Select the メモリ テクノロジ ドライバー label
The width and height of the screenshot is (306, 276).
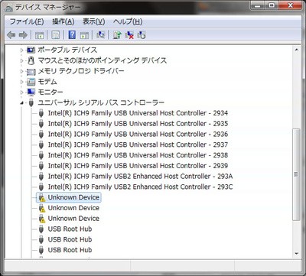[x=81, y=71]
